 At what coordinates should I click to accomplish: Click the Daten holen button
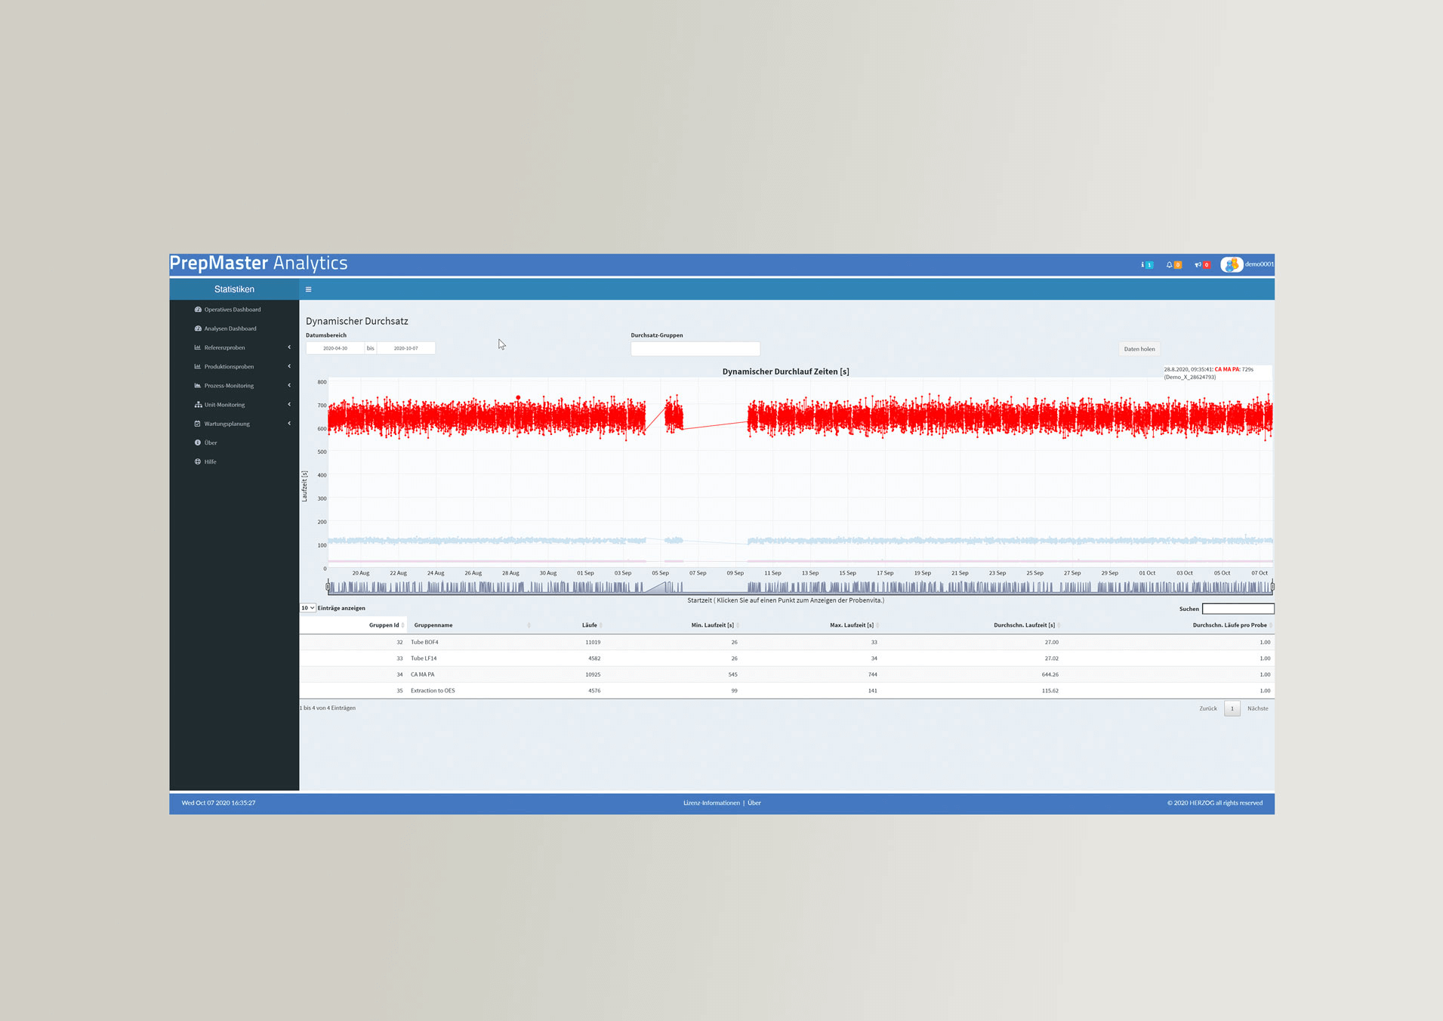point(1139,349)
